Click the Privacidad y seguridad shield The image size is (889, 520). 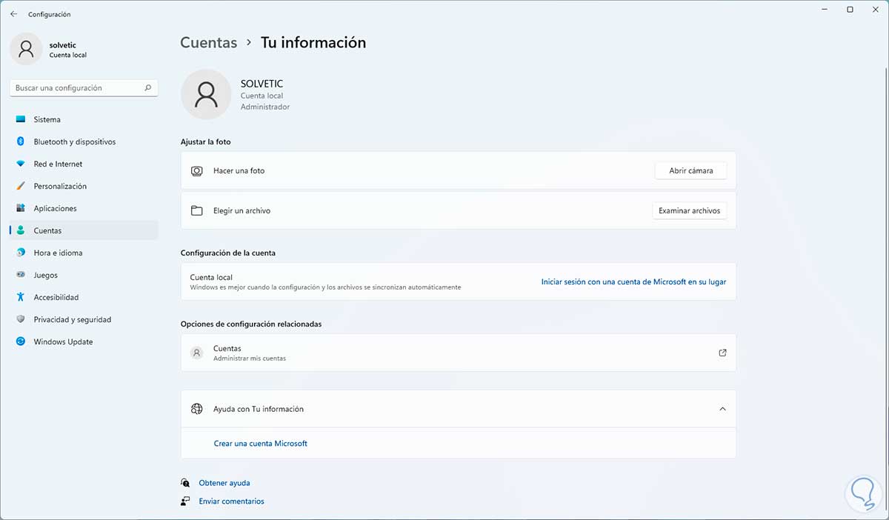20,319
